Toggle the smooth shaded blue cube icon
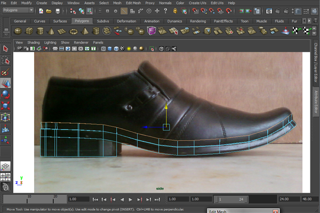 point(109,48)
